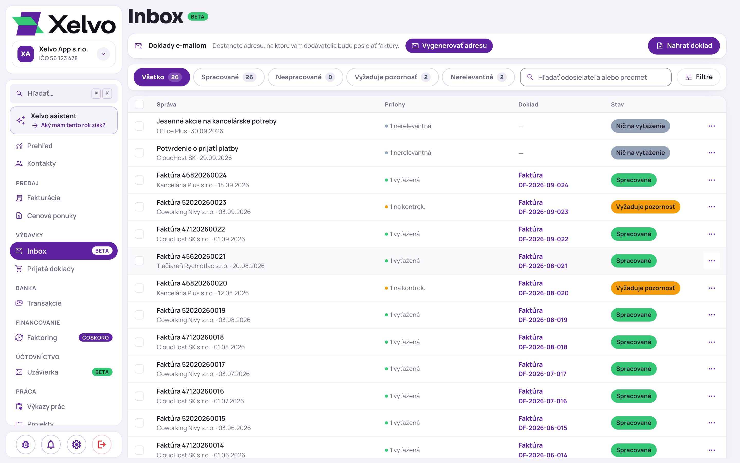This screenshot has height=463, width=740.
Task: Switch to the Spracované tab
Action: pos(228,77)
